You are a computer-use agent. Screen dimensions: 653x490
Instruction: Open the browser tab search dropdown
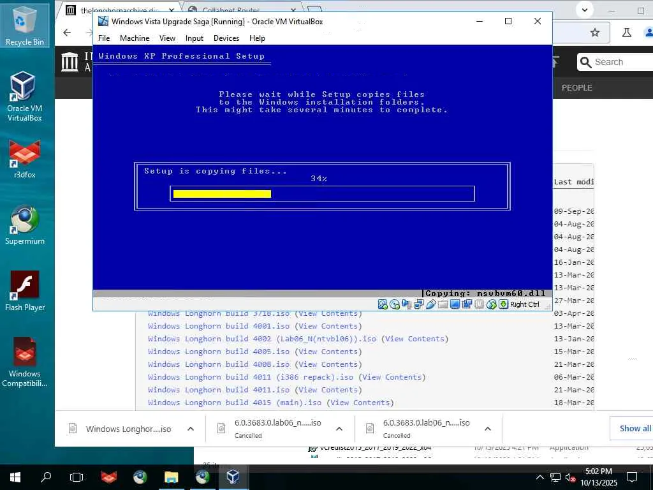click(585, 10)
